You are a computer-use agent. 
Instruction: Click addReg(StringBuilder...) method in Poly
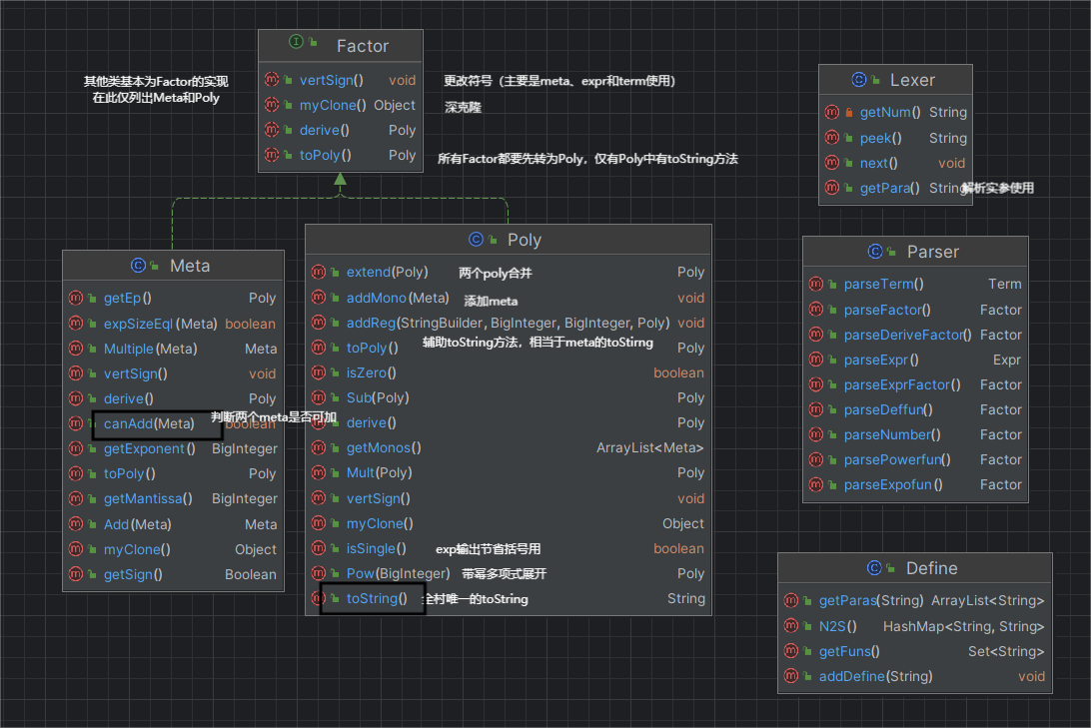(x=508, y=323)
